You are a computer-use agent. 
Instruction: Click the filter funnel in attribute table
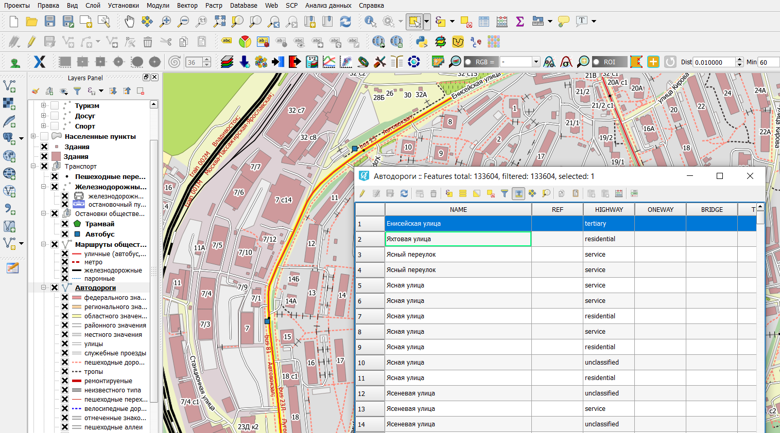[x=505, y=193]
